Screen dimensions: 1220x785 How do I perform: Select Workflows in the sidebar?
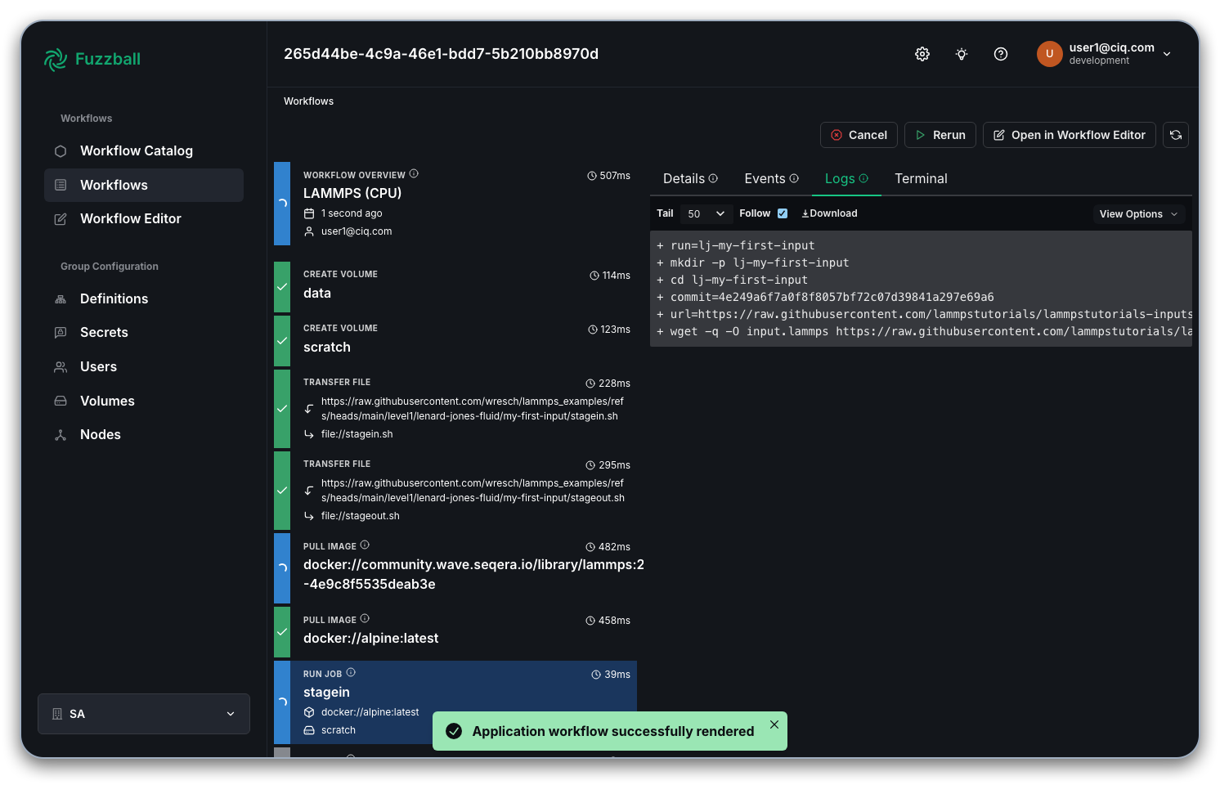(144, 185)
